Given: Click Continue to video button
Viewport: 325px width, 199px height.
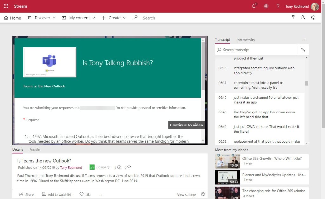Looking at the screenshot, I should 187,125.
